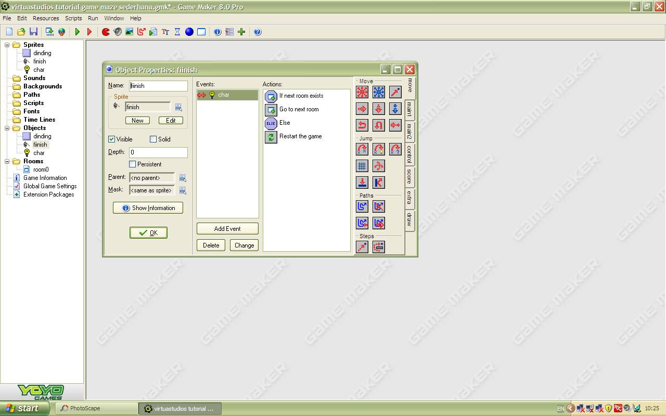Collapse the Sprites folder in resource tree
The height and width of the screenshot is (416, 666).
[x=7, y=45]
